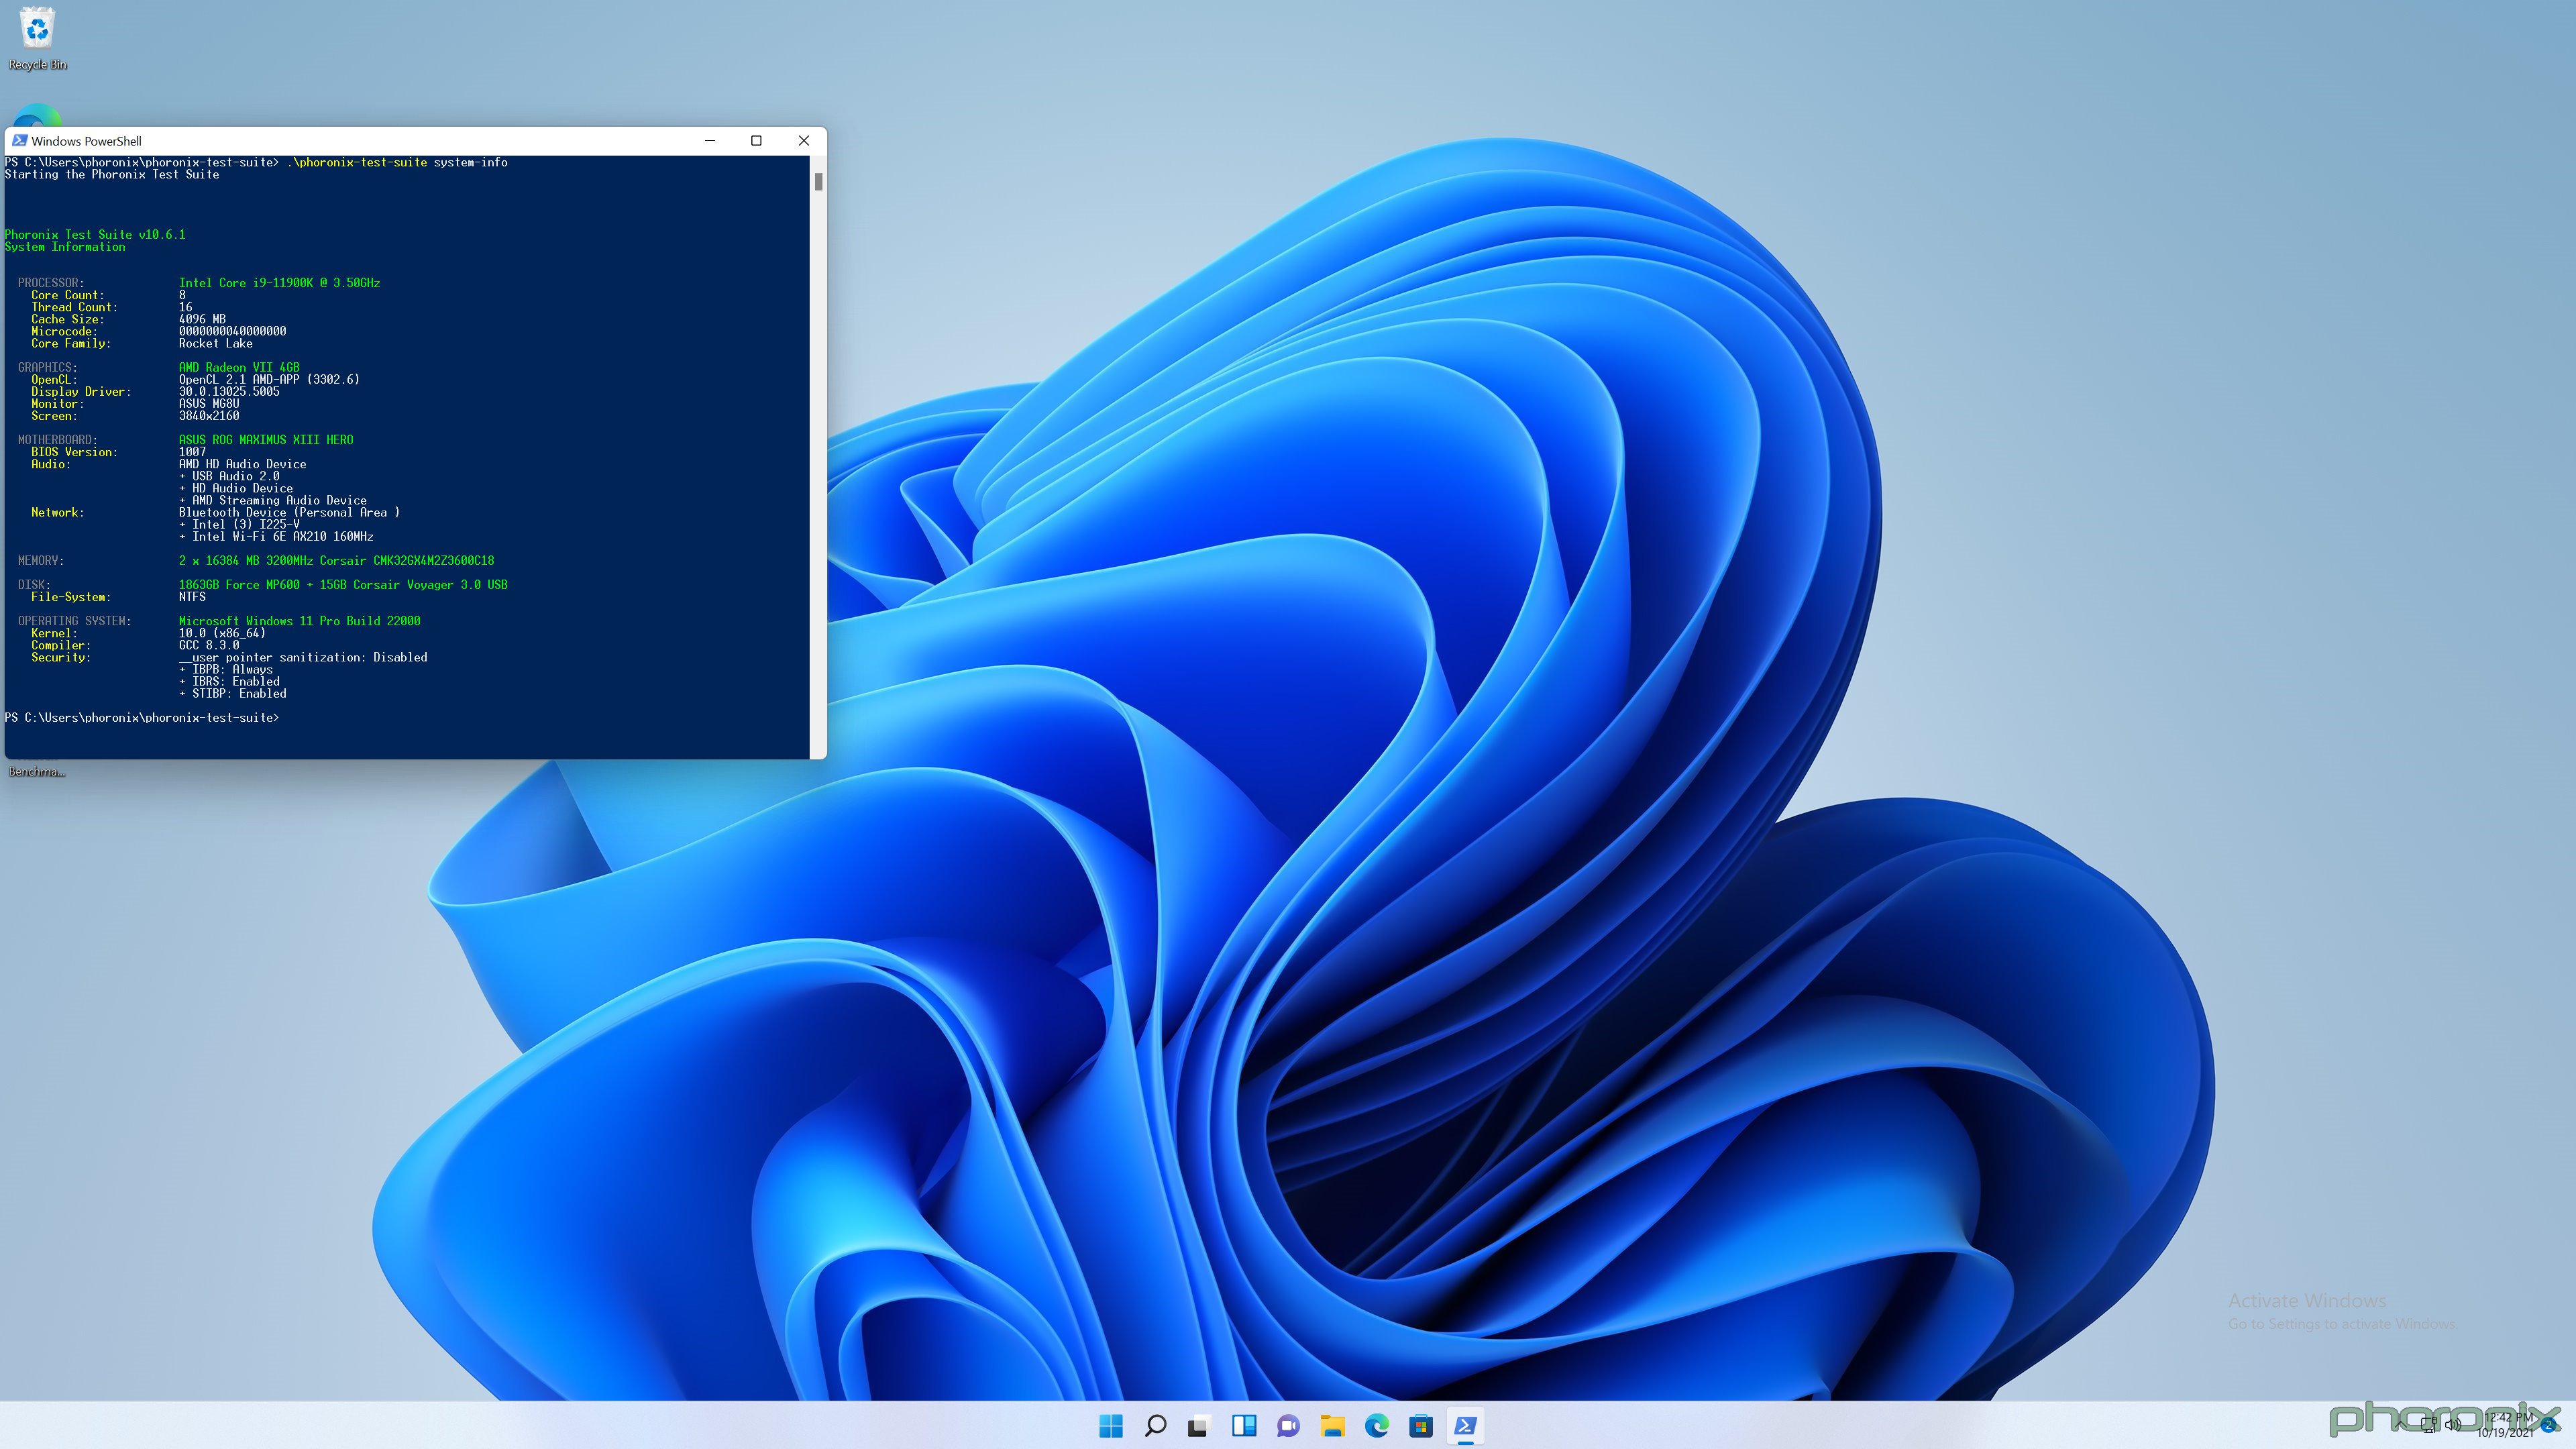Click the 'Thread Count:' label
Viewport: 2576px width, 1449px height.
point(74,307)
